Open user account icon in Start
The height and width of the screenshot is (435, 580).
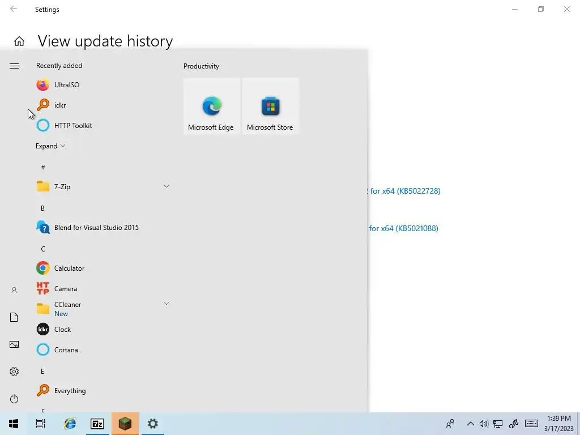pyautogui.click(x=14, y=290)
